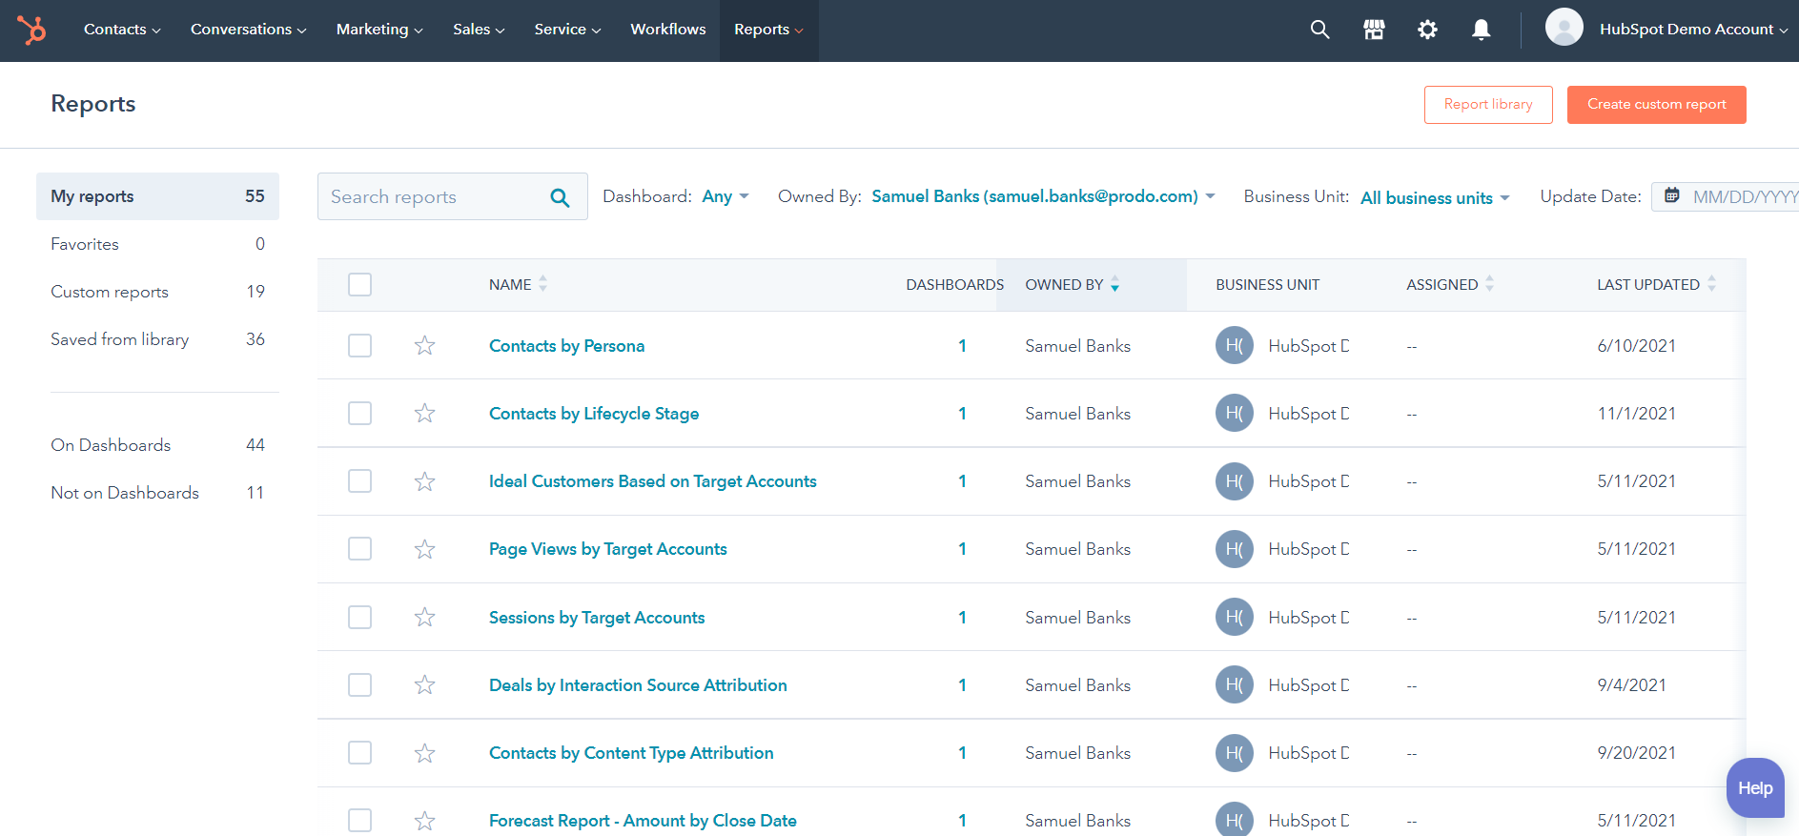The width and height of the screenshot is (1799, 836).
Task: Check the Forecast Report row checkbox
Action: (359, 821)
